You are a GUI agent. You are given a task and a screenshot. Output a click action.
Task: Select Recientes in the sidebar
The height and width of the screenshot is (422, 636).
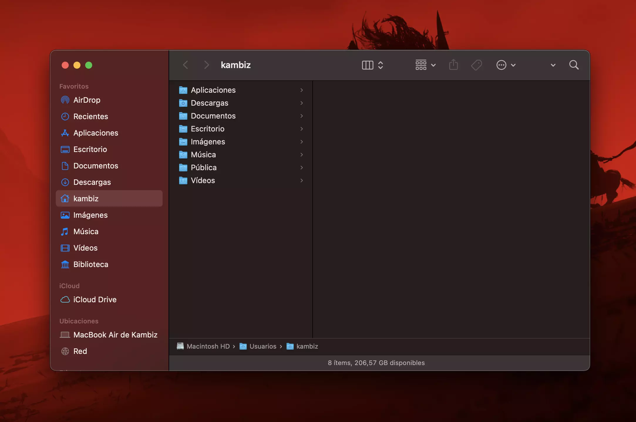(109, 117)
